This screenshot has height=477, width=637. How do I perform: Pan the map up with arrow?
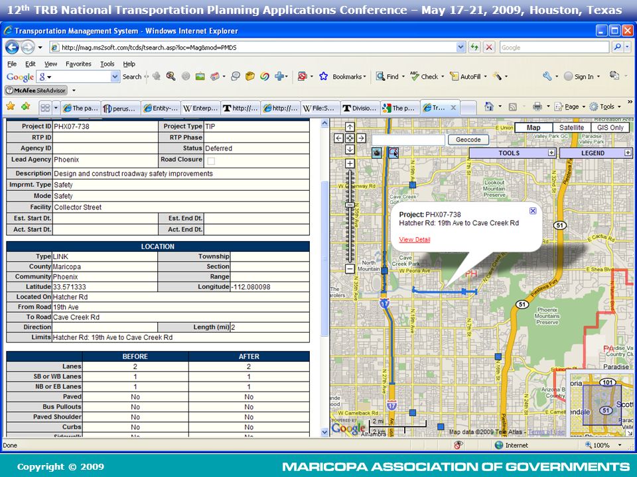click(350, 127)
